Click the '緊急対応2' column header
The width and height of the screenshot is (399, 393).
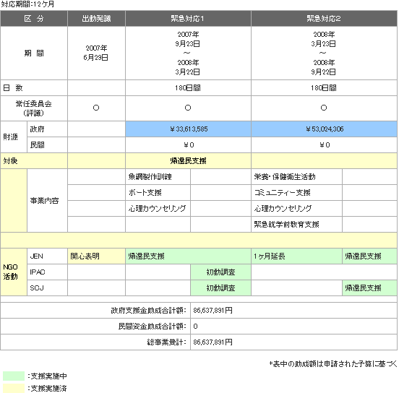pos(324,19)
